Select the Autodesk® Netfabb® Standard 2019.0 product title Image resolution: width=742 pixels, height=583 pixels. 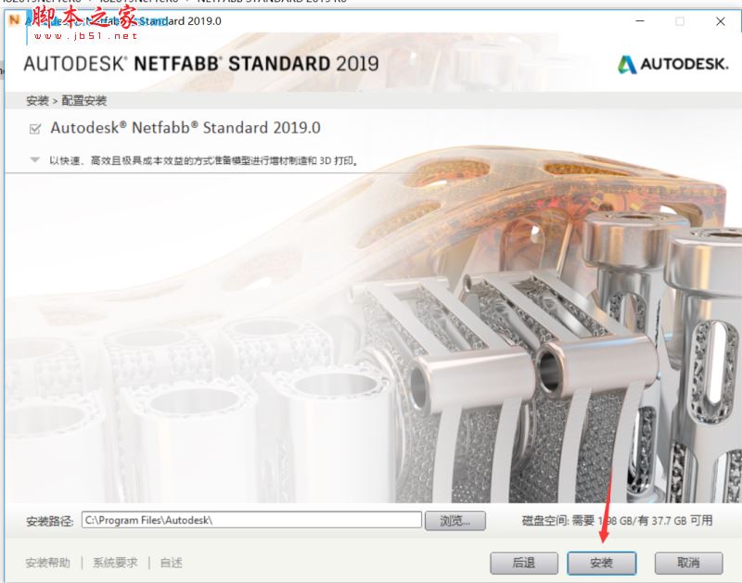(185, 128)
